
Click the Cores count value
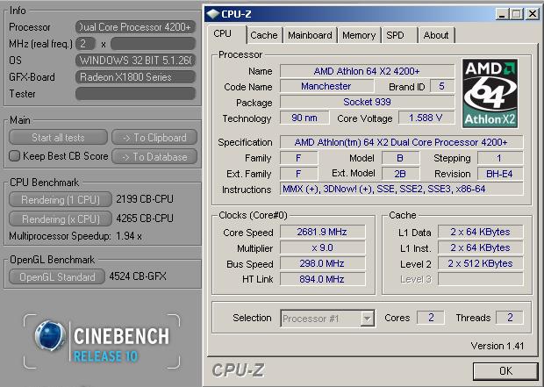tap(431, 318)
